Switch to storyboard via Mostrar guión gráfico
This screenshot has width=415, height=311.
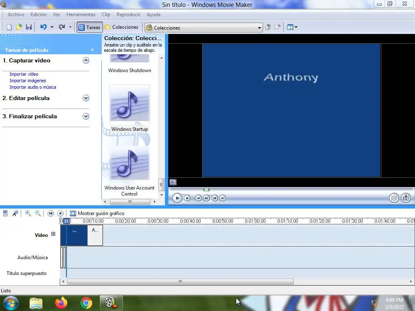(x=97, y=213)
